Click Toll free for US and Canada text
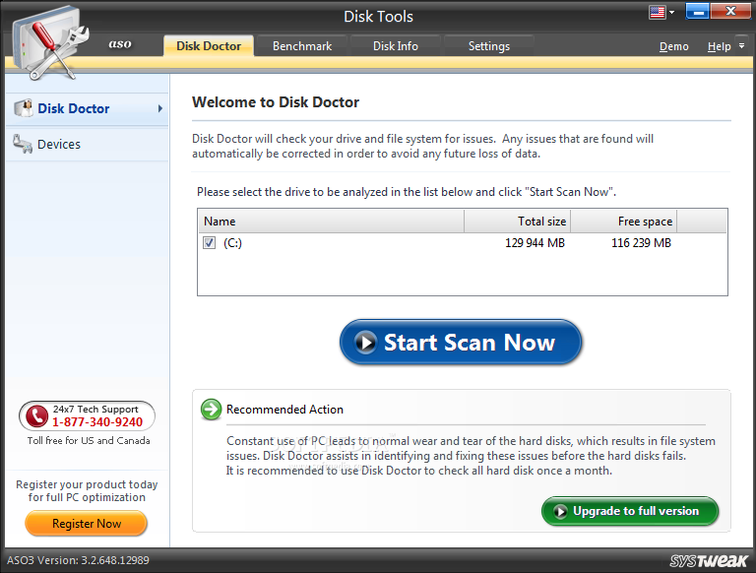Image resolution: width=756 pixels, height=573 pixels. pos(89,440)
